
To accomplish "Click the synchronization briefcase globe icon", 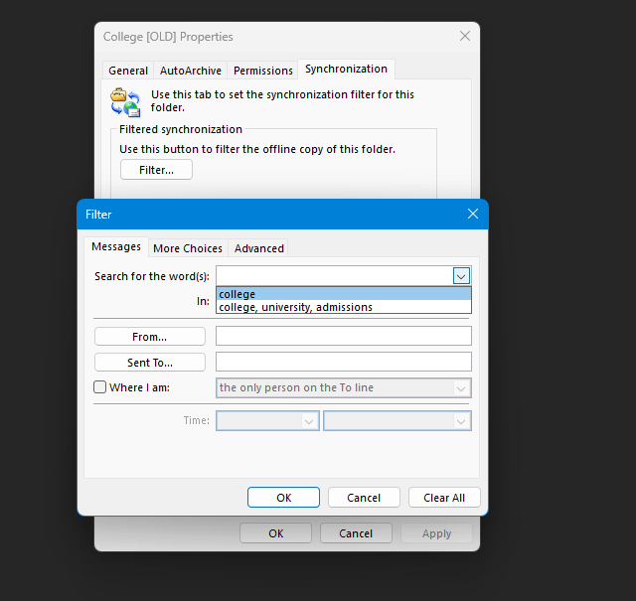I will click(125, 102).
